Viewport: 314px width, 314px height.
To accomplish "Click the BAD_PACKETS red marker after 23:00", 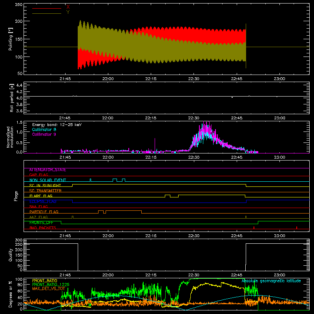I will (x=297, y=228).
